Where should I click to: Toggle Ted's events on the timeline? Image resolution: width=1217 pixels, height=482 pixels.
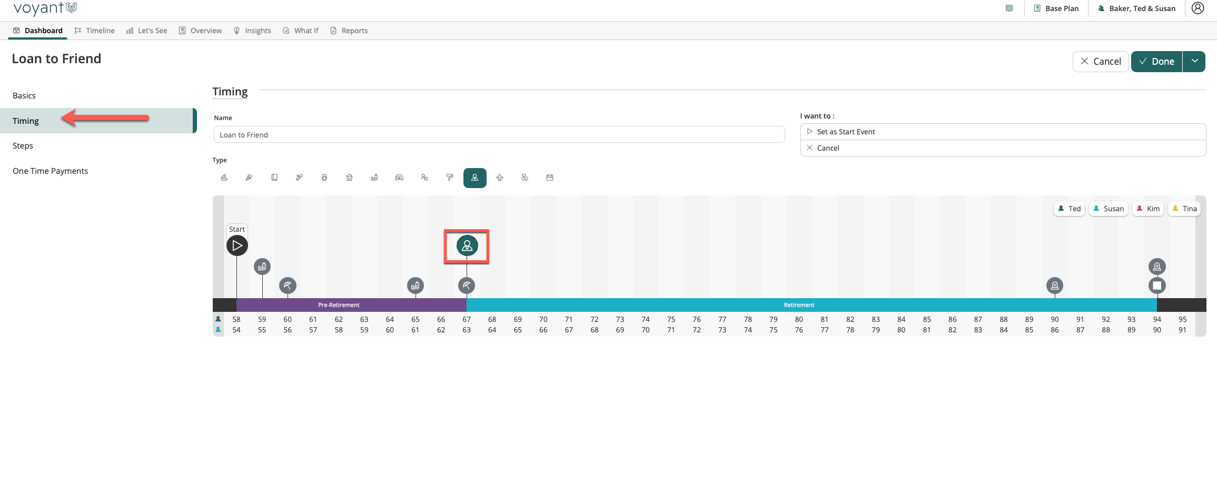(x=1069, y=209)
